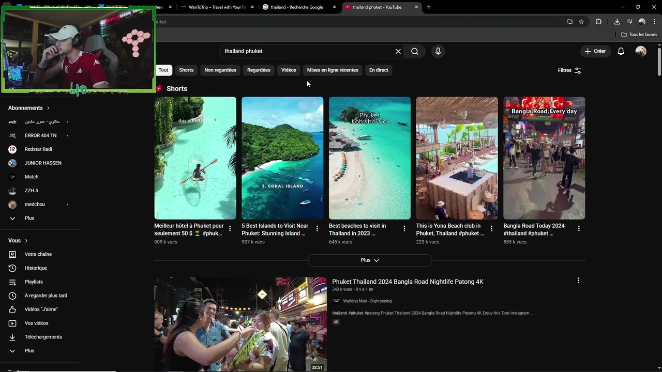Open Vos vidéos in sidebar
662x372 pixels.
(36, 323)
